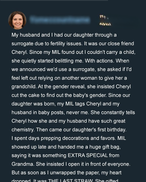The width and height of the screenshot is (146, 182).
Task: Open the poster's round profile photo
Action: tap(17, 20)
